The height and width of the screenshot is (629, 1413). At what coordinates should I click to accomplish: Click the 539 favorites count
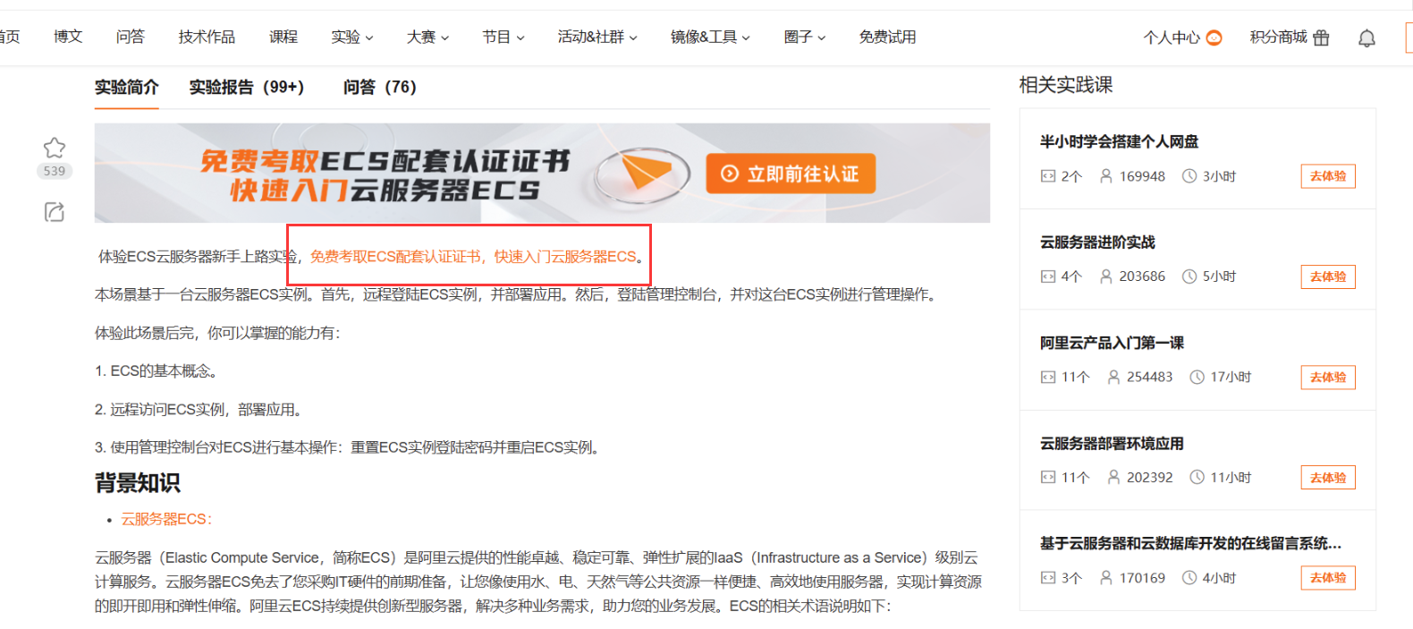(55, 171)
